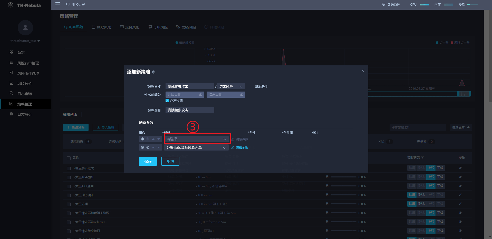Switch to 访客风险 tab

click(x=73, y=27)
